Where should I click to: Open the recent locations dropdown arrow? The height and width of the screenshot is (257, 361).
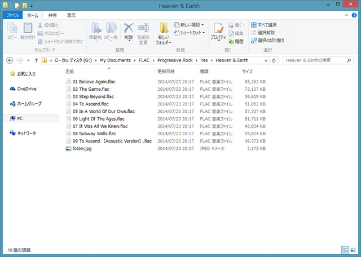click(x=27, y=60)
